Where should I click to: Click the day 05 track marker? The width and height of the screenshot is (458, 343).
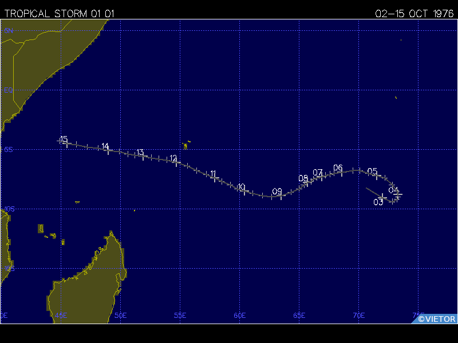coord(377,174)
